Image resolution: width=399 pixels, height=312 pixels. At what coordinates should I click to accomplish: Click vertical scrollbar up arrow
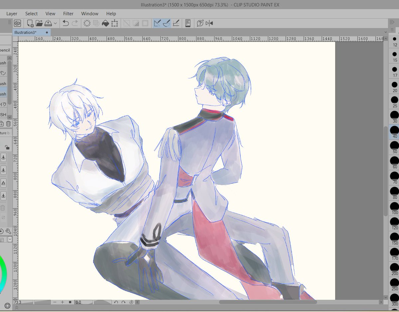386,39
